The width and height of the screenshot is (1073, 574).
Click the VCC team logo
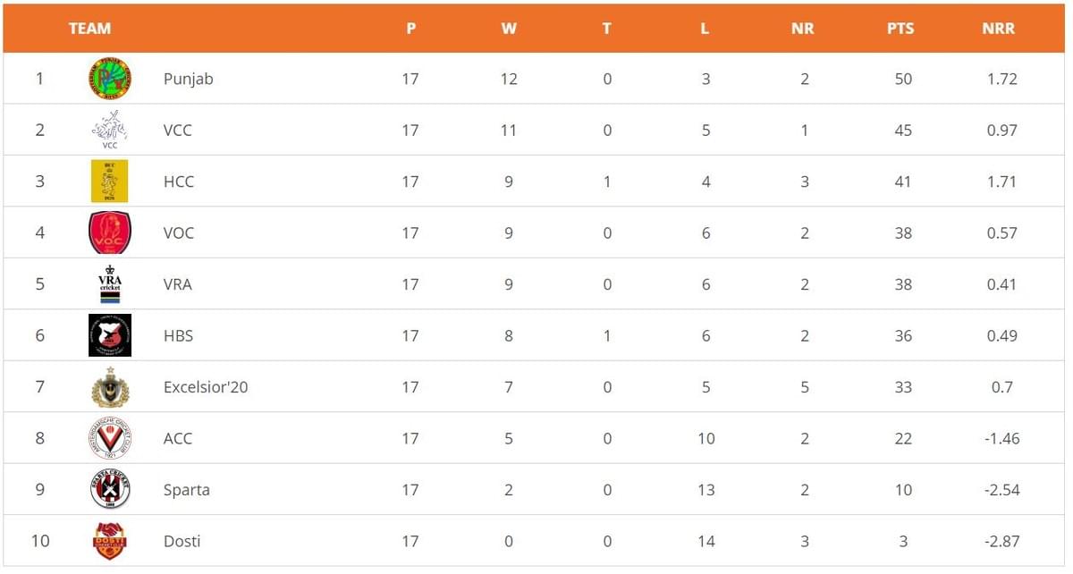click(109, 130)
